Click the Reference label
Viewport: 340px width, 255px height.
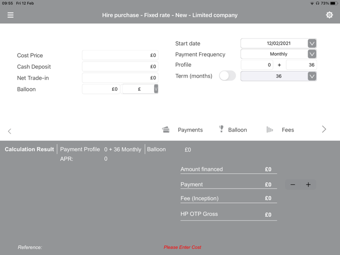tap(30, 247)
